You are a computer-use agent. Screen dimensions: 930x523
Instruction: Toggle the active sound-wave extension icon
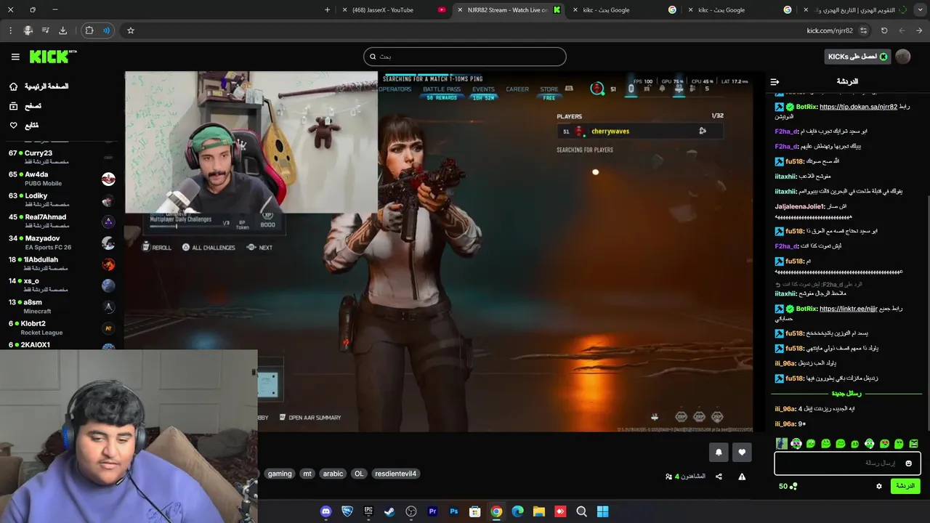click(107, 31)
